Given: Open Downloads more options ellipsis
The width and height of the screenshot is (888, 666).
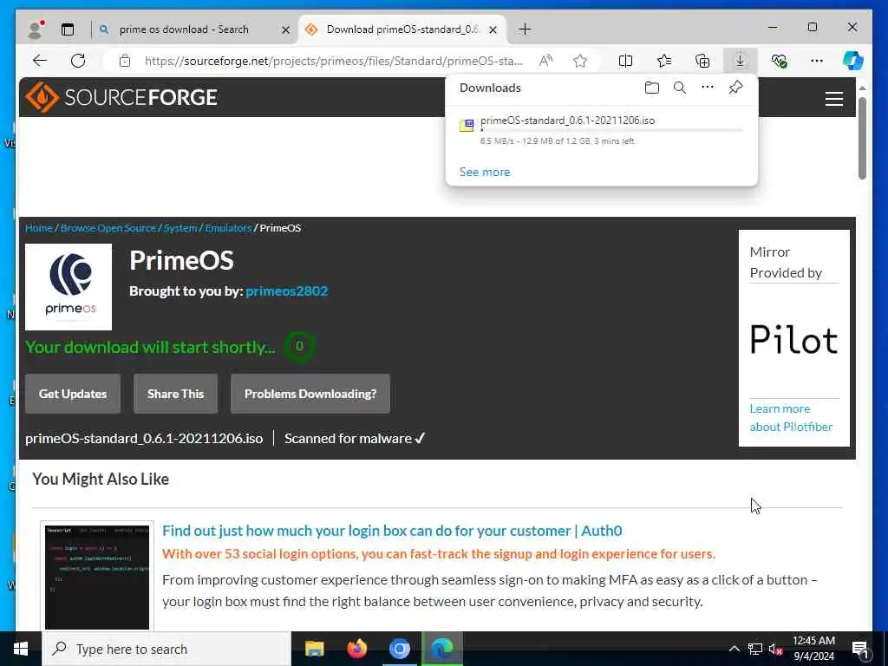Looking at the screenshot, I should point(708,88).
